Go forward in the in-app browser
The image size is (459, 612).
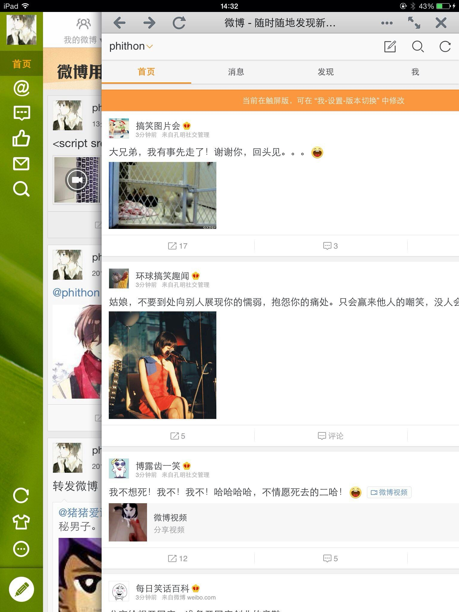[x=149, y=23]
